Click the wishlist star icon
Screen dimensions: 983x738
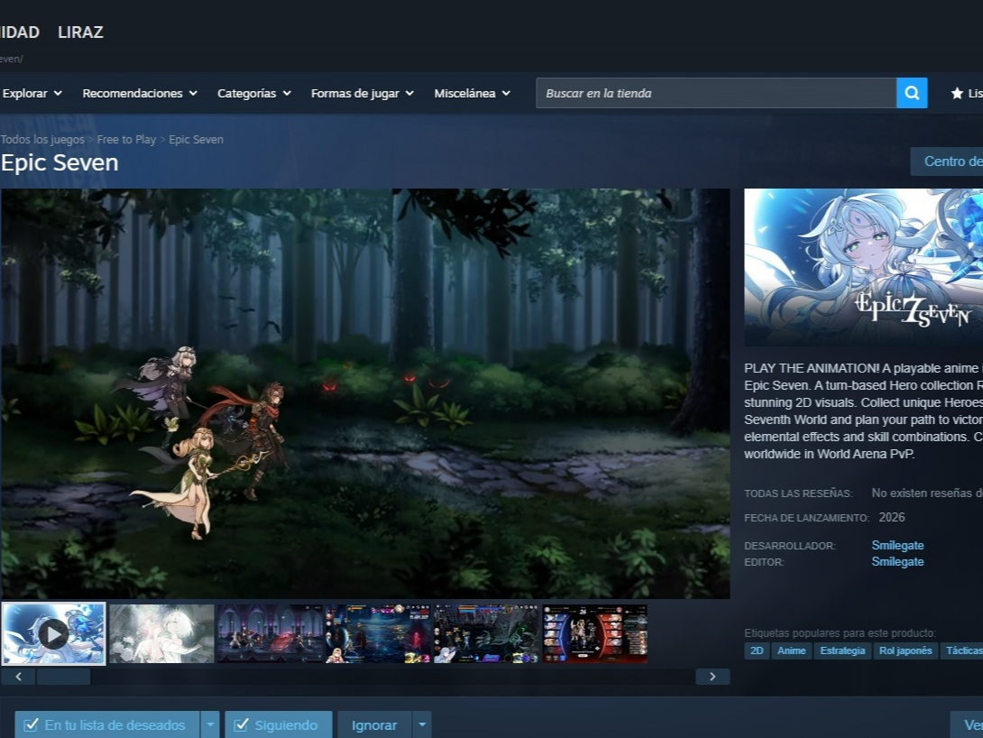[957, 94]
